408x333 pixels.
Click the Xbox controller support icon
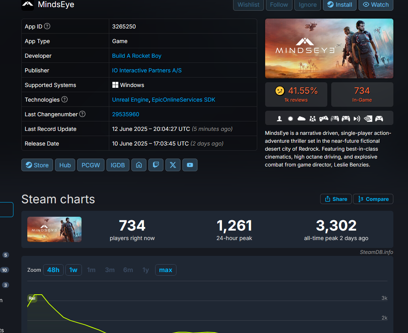point(379,119)
